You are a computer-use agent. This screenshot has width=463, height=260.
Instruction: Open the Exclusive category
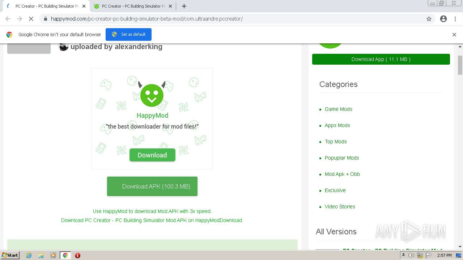pos(335,190)
